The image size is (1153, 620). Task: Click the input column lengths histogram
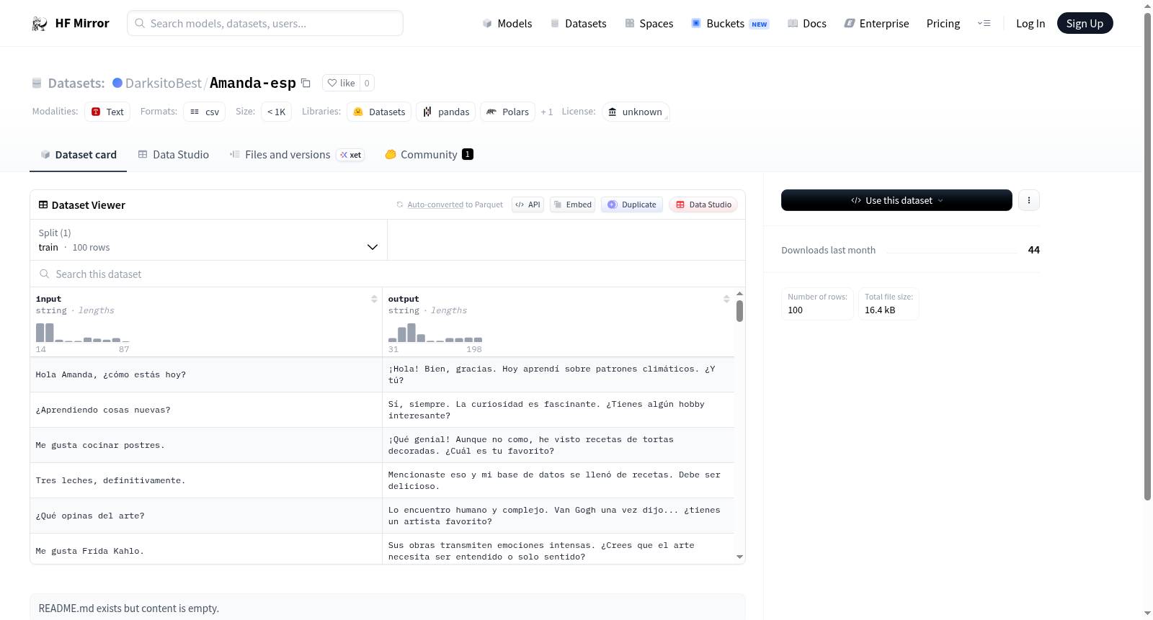83,333
